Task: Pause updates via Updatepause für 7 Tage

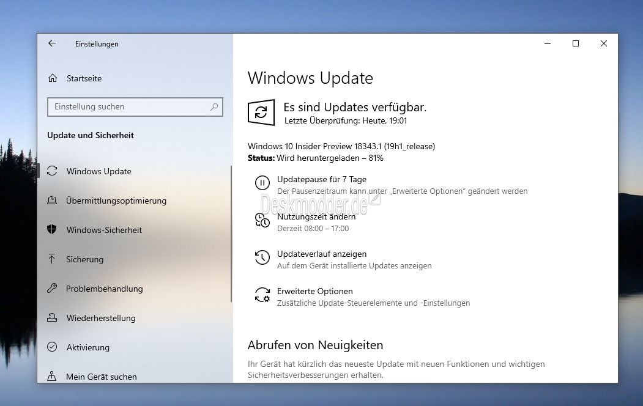Action: tap(322, 179)
